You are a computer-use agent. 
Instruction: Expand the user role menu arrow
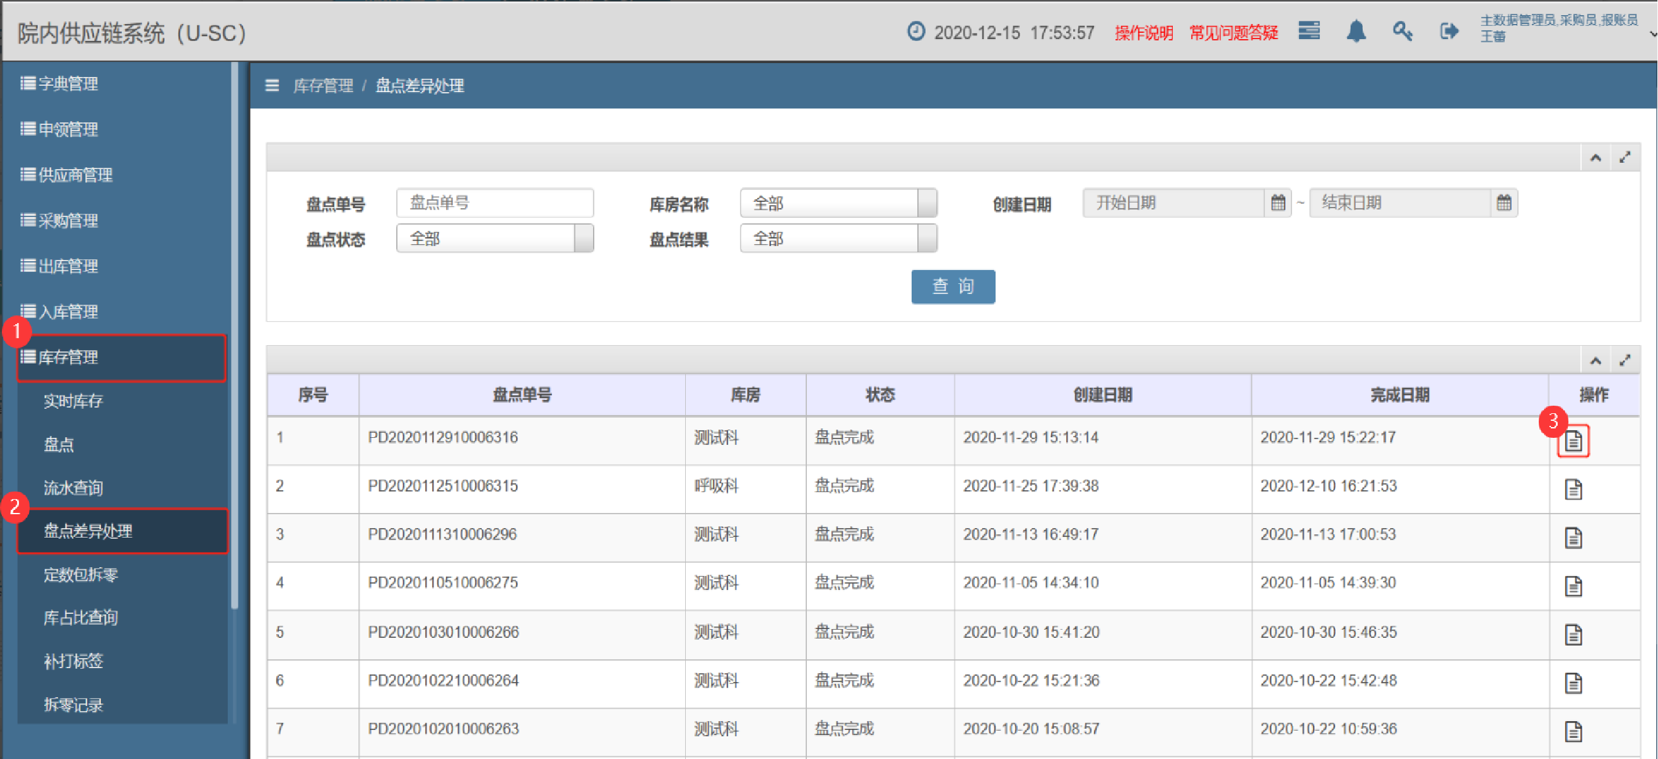1652,33
